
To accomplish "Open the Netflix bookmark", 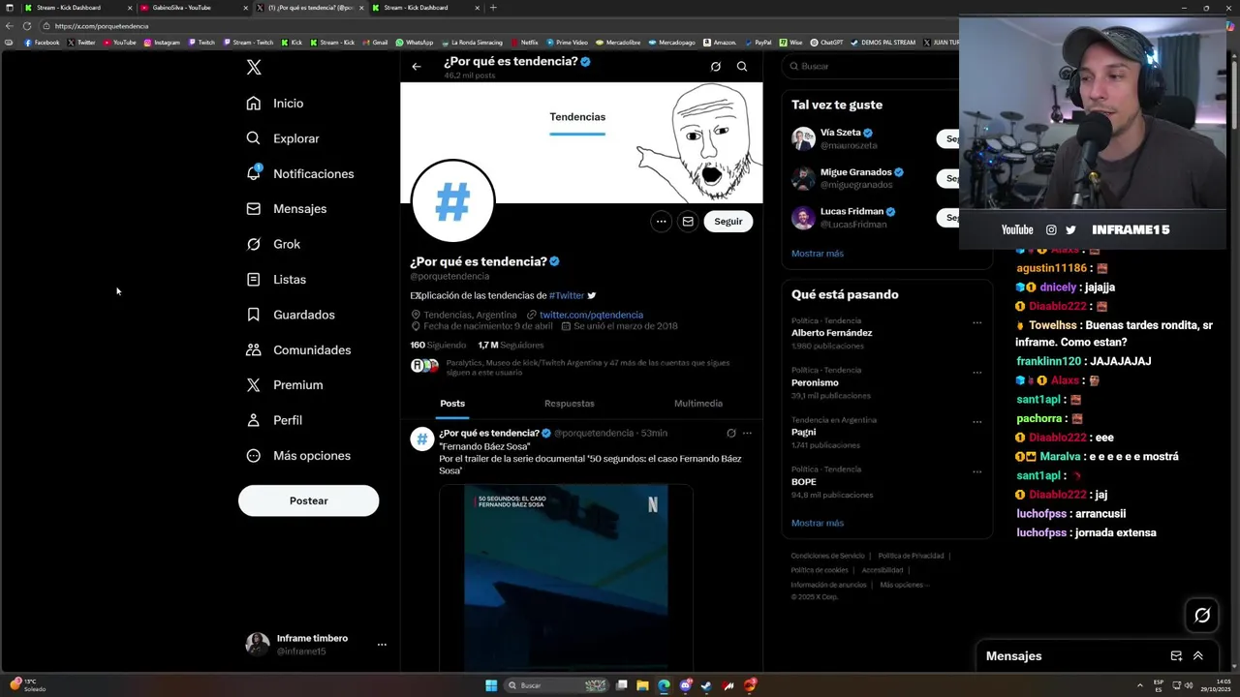I will pos(524,43).
